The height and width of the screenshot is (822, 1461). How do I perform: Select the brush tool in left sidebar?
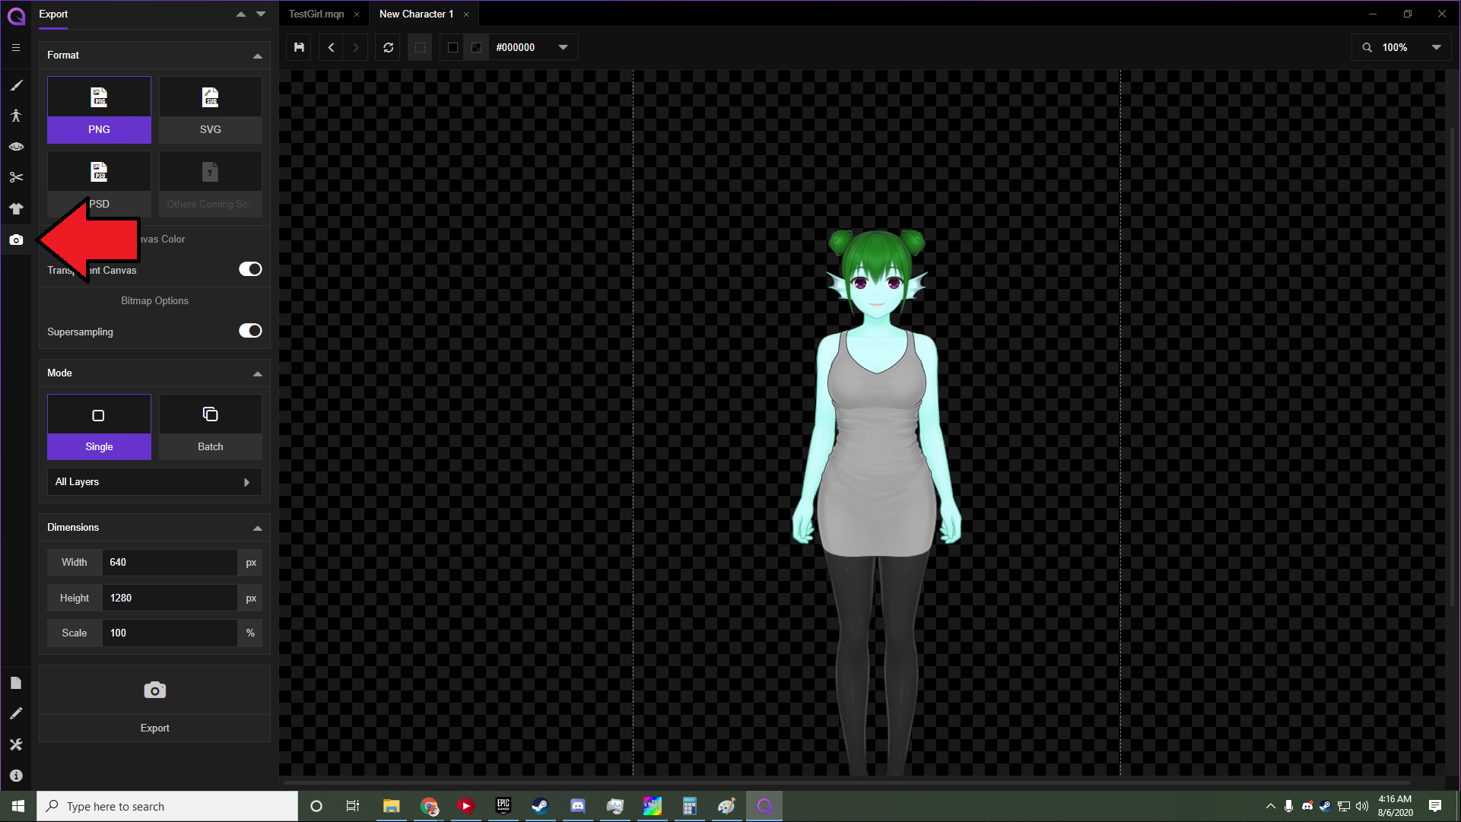click(16, 85)
